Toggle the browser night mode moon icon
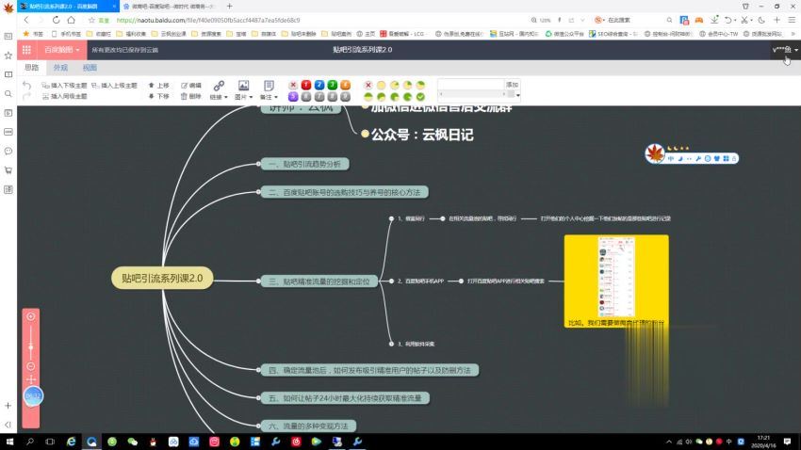 (761, 20)
